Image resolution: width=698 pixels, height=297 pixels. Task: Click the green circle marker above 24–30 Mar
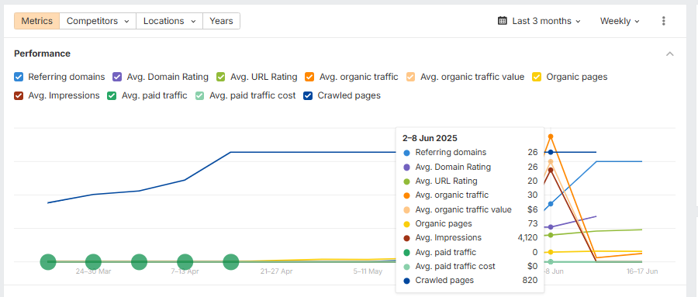[94, 262]
